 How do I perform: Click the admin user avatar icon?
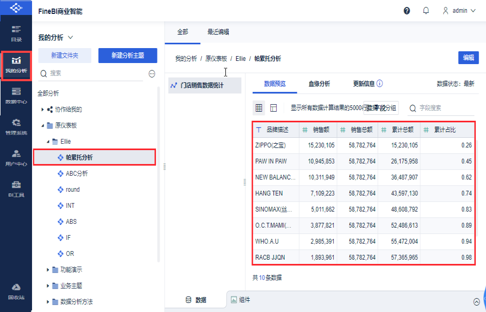pyautogui.click(x=445, y=11)
